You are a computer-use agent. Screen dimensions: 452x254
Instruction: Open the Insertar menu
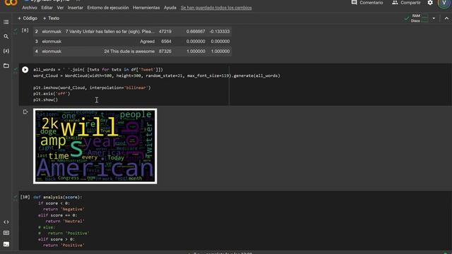(76, 8)
